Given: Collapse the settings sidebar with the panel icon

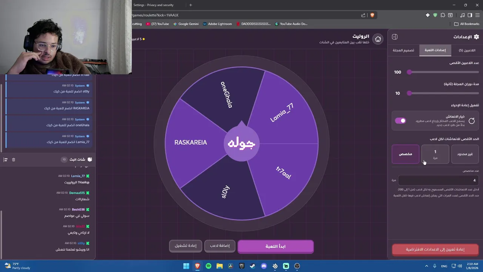Looking at the screenshot, I should click(395, 37).
